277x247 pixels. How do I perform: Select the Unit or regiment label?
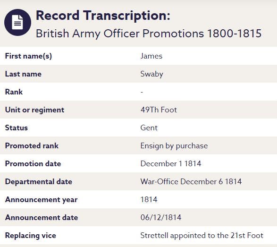coord(34,110)
